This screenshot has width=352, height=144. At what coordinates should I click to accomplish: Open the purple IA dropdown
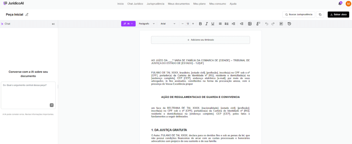coord(128,24)
